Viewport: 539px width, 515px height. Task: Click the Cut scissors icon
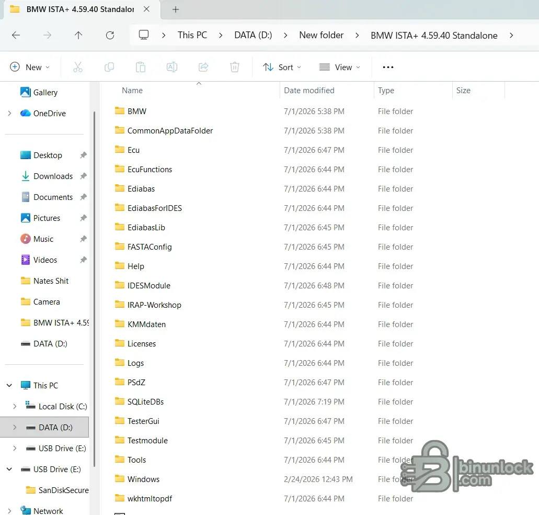click(x=78, y=67)
